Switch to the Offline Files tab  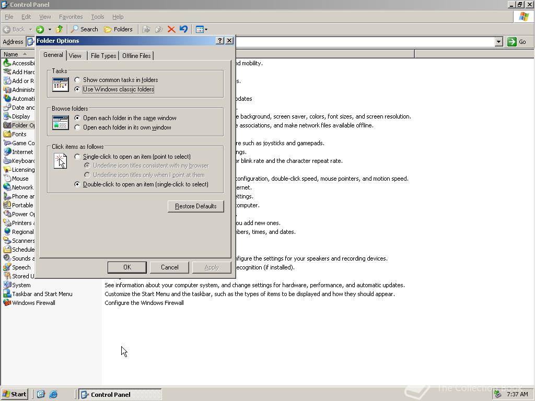tap(136, 56)
